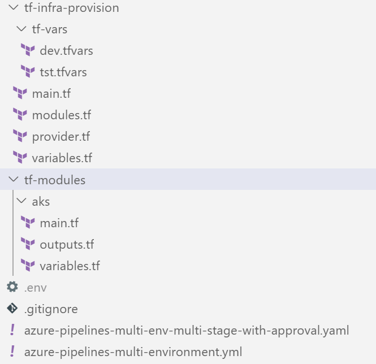This screenshot has height=364, width=376.
Task: Click the Terraform icon beside modules.tf
Action: coord(20,114)
